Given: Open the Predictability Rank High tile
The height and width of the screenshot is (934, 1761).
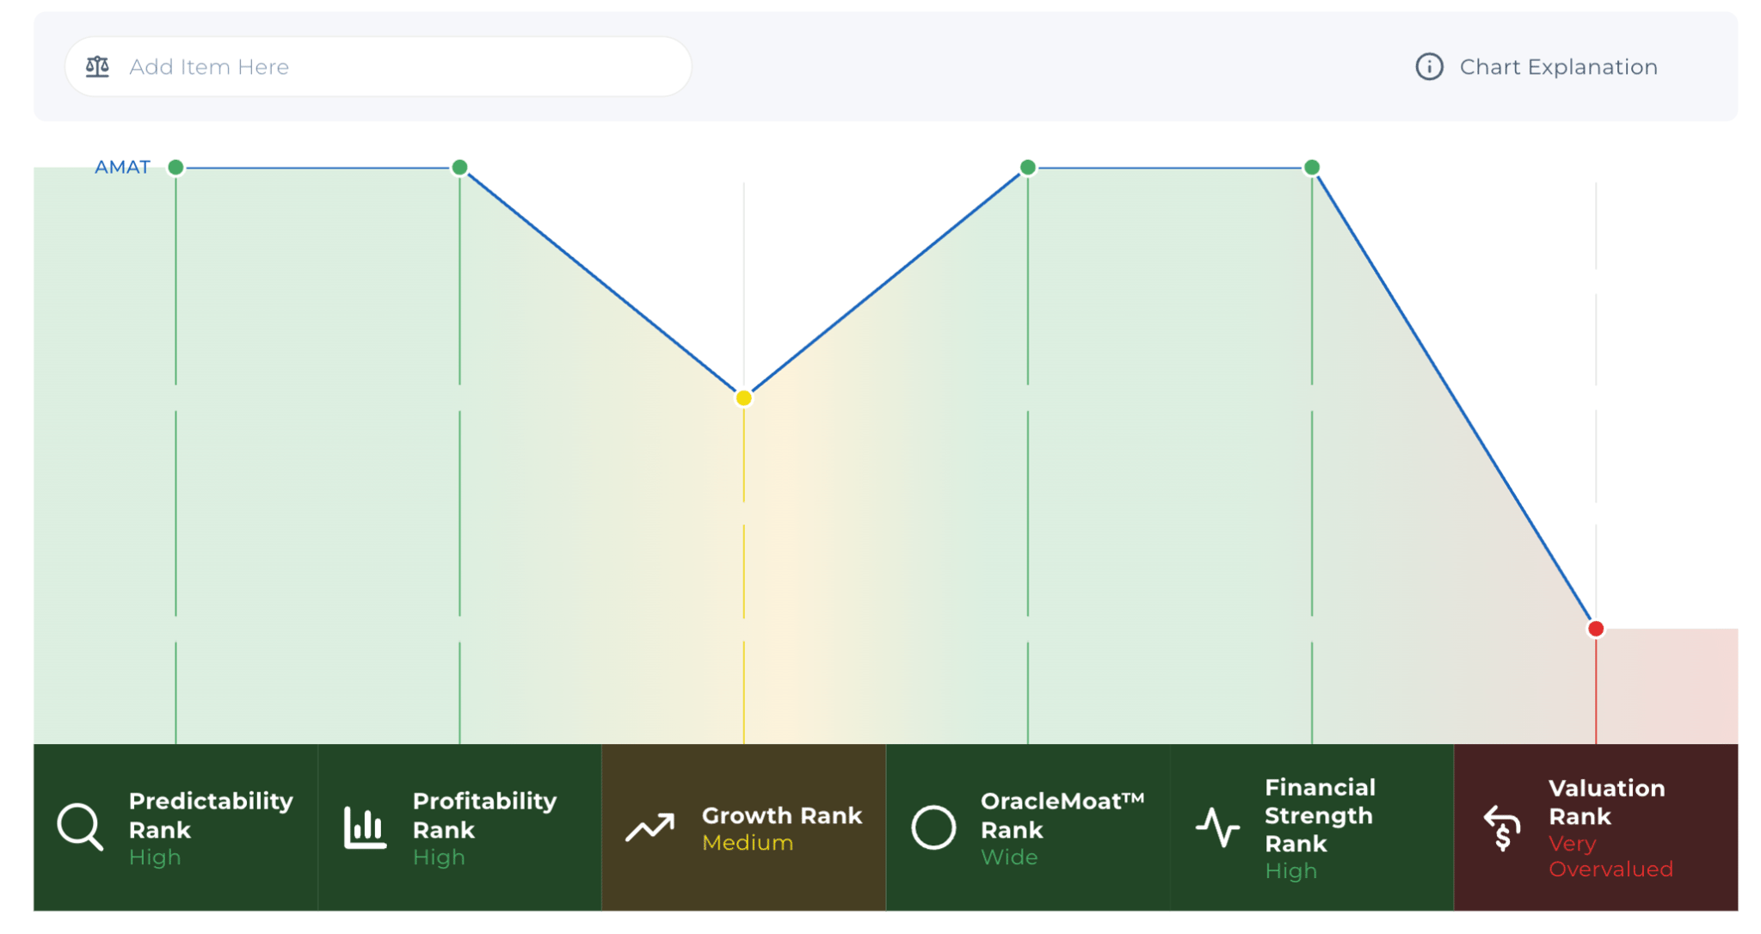Looking at the screenshot, I should coord(175,827).
